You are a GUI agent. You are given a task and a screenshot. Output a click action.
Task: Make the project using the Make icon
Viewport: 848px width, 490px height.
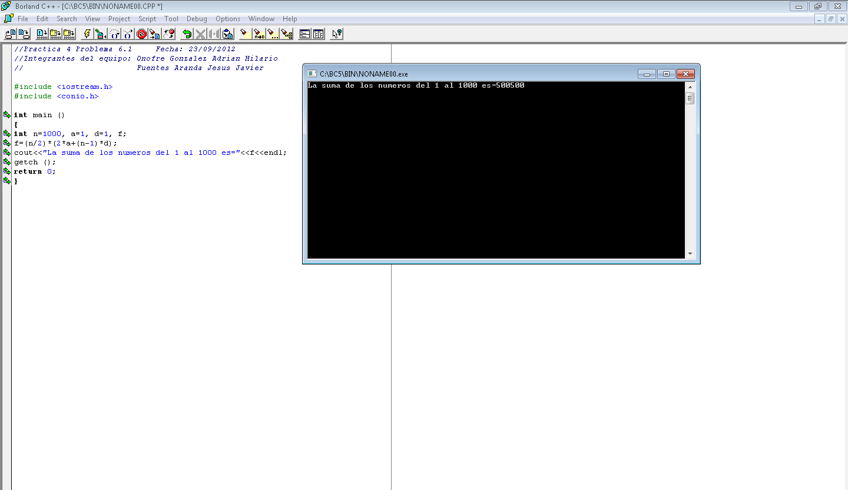pyautogui.click(x=55, y=34)
